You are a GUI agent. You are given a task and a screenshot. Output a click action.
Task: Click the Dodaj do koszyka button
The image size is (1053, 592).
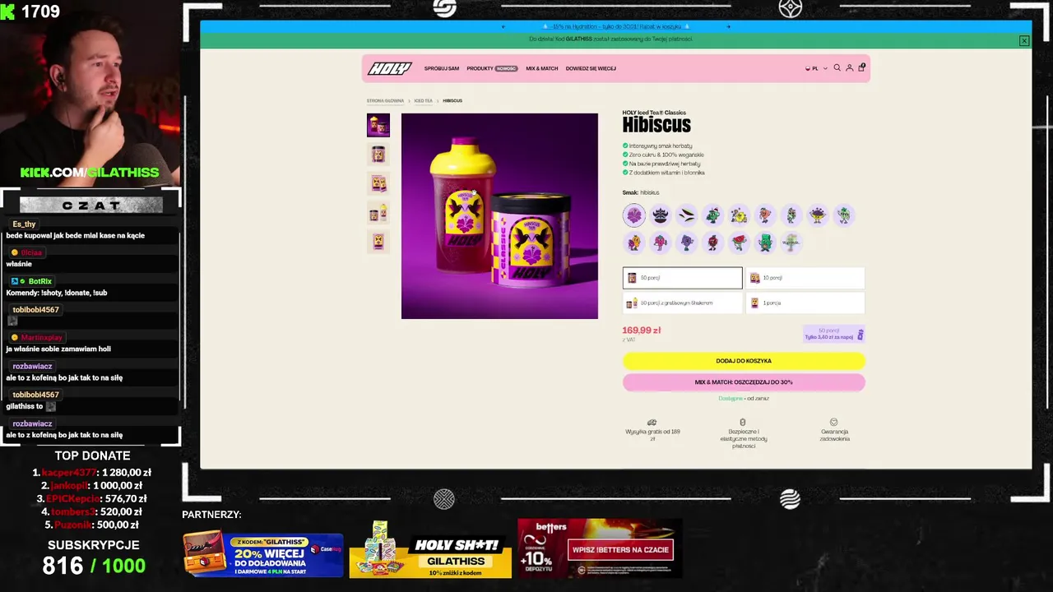click(x=744, y=361)
